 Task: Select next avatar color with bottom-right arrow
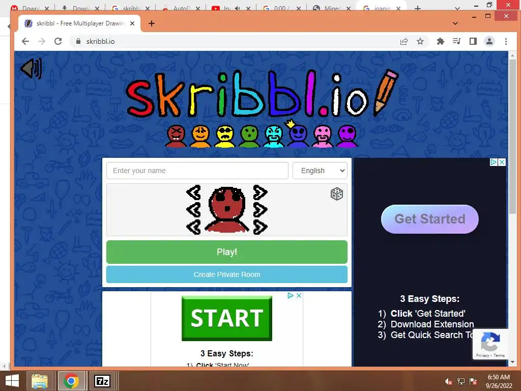point(260,227)
